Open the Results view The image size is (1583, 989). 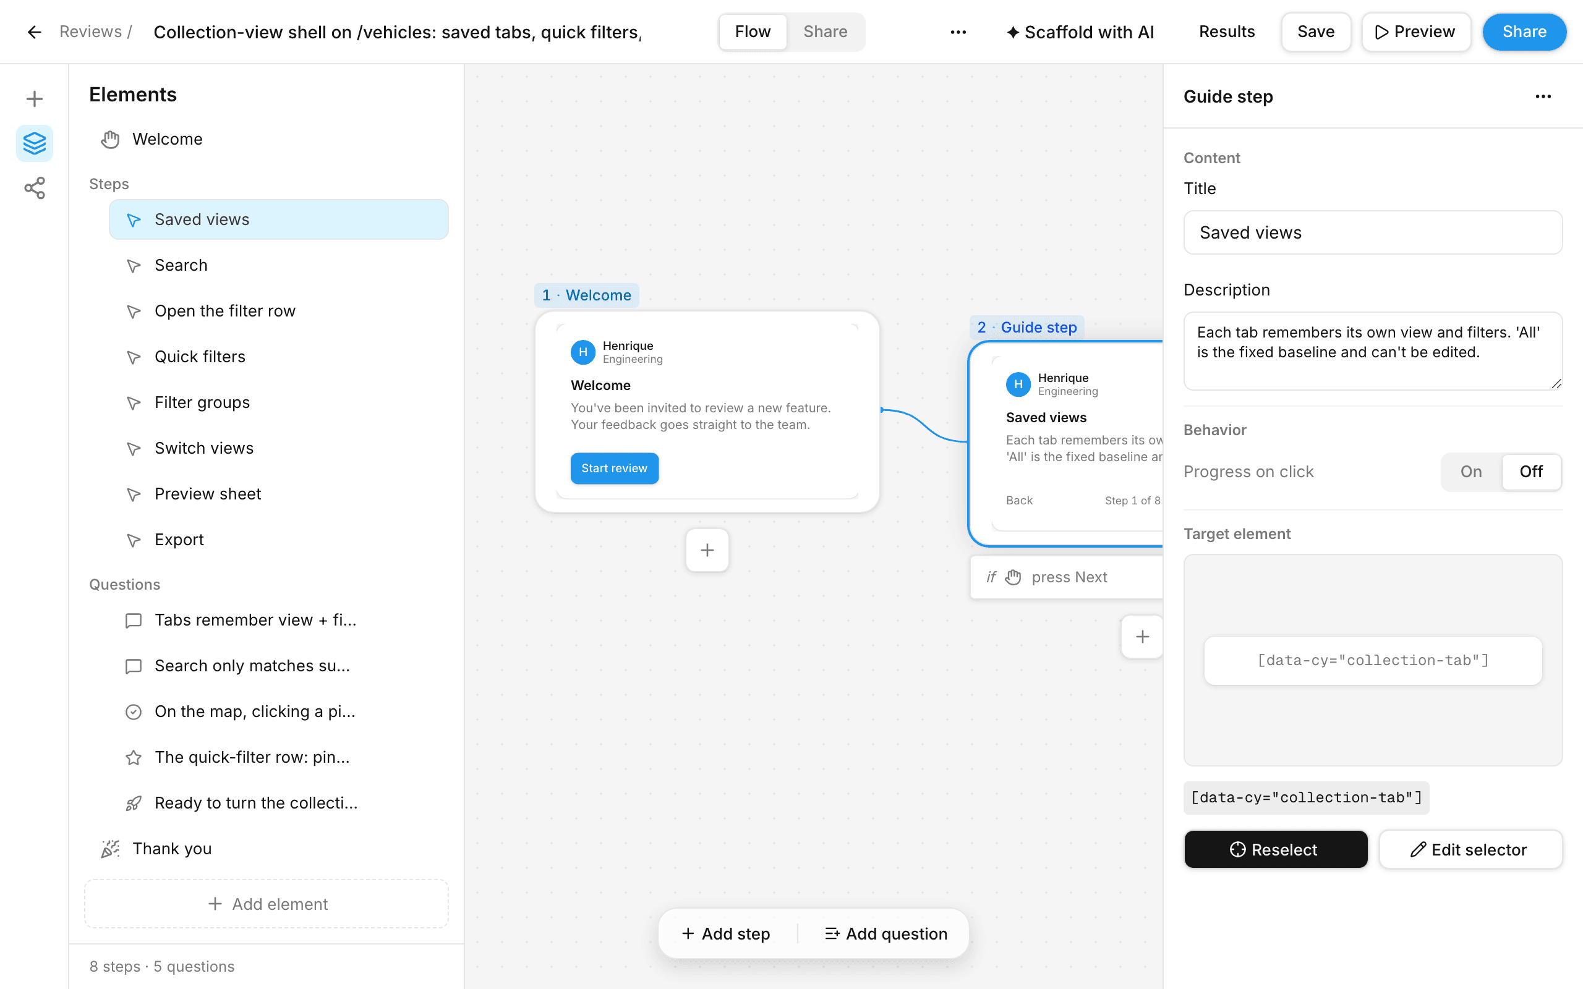(1226, 32)
